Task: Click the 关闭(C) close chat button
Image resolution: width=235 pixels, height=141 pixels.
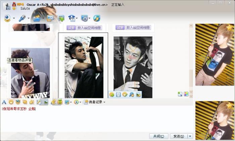Action: [159, 136]
